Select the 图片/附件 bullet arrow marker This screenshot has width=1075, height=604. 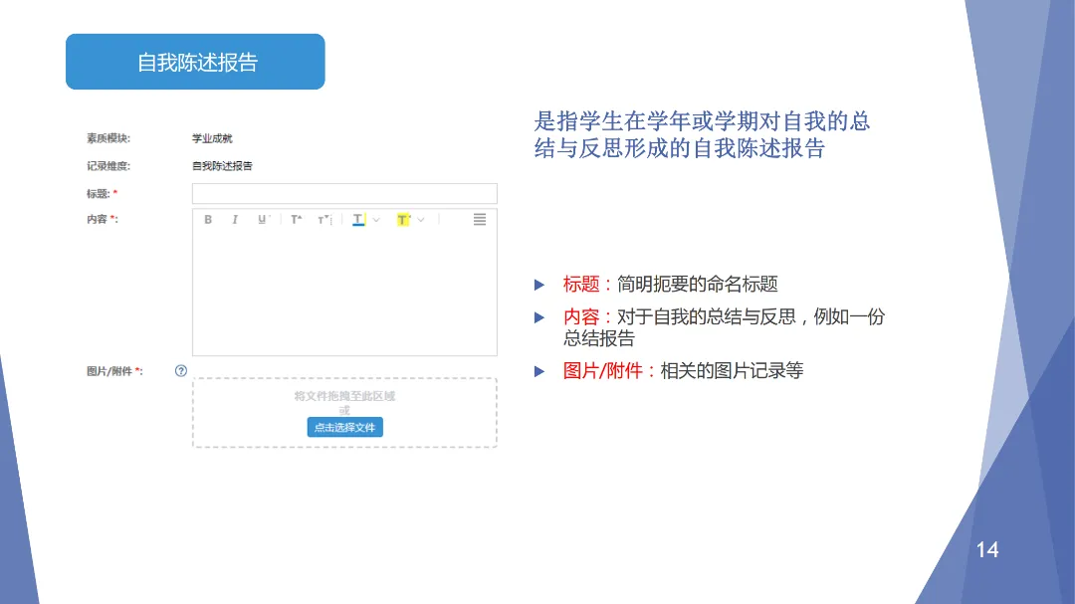[x=539, y=371]
